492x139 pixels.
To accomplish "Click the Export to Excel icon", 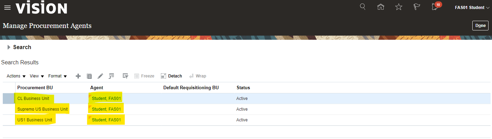I will click(x=111, y=76).
